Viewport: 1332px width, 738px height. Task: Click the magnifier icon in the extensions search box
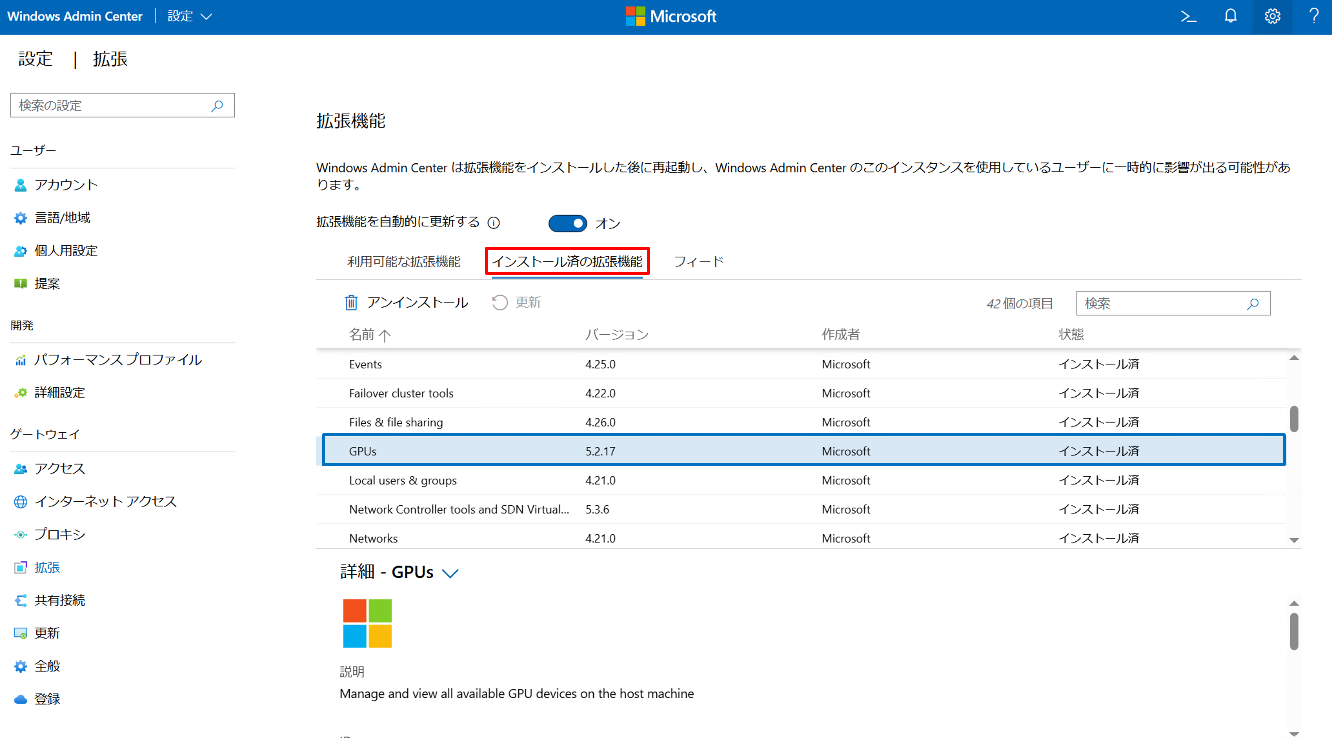pos(1252,304)
